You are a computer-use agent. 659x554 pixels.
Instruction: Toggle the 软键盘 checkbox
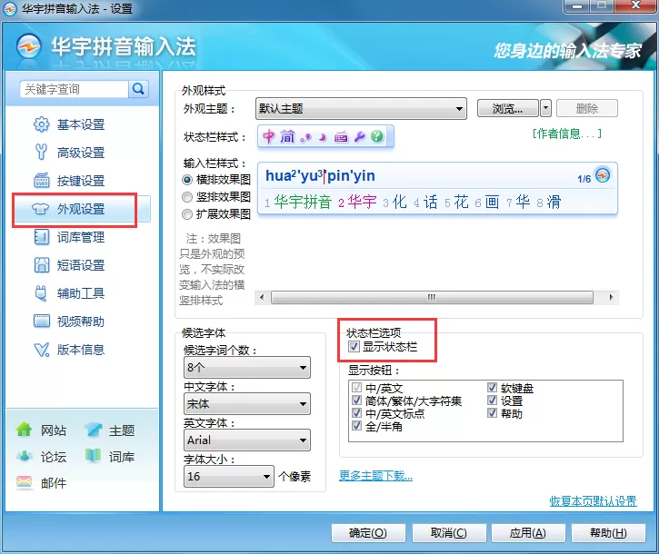(x=492, y=387)
